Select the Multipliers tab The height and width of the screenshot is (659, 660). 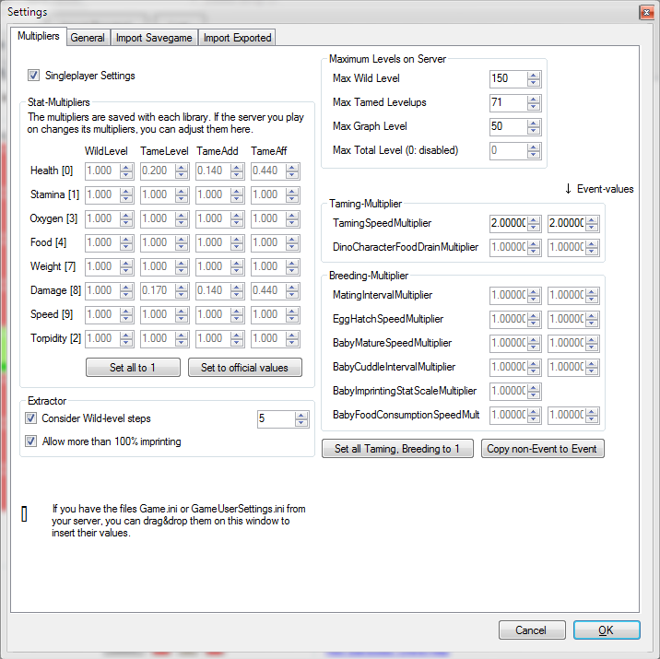point(39,36)
